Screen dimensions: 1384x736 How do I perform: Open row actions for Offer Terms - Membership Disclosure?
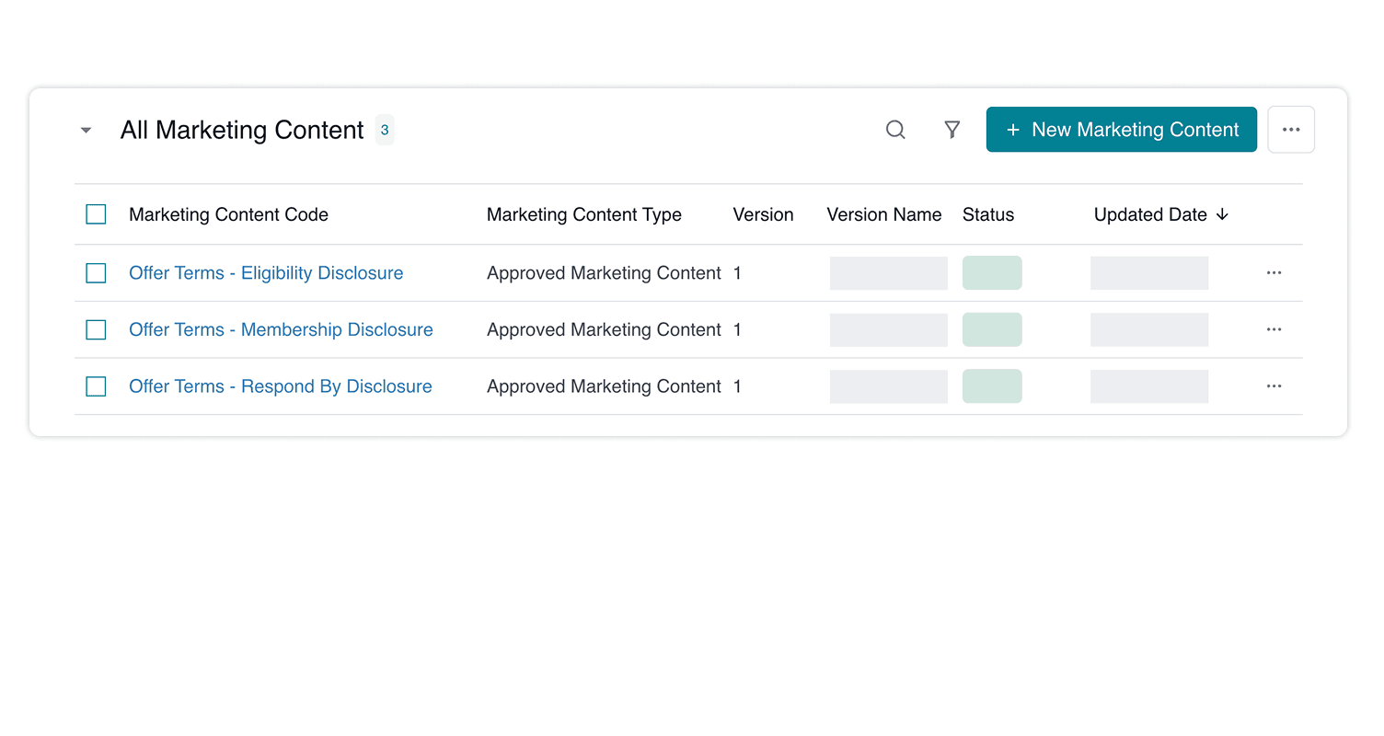(x=1274, y=329)
